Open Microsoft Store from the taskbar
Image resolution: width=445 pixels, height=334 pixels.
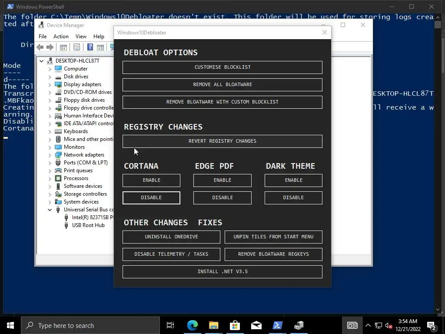click(x=235, y=325)
